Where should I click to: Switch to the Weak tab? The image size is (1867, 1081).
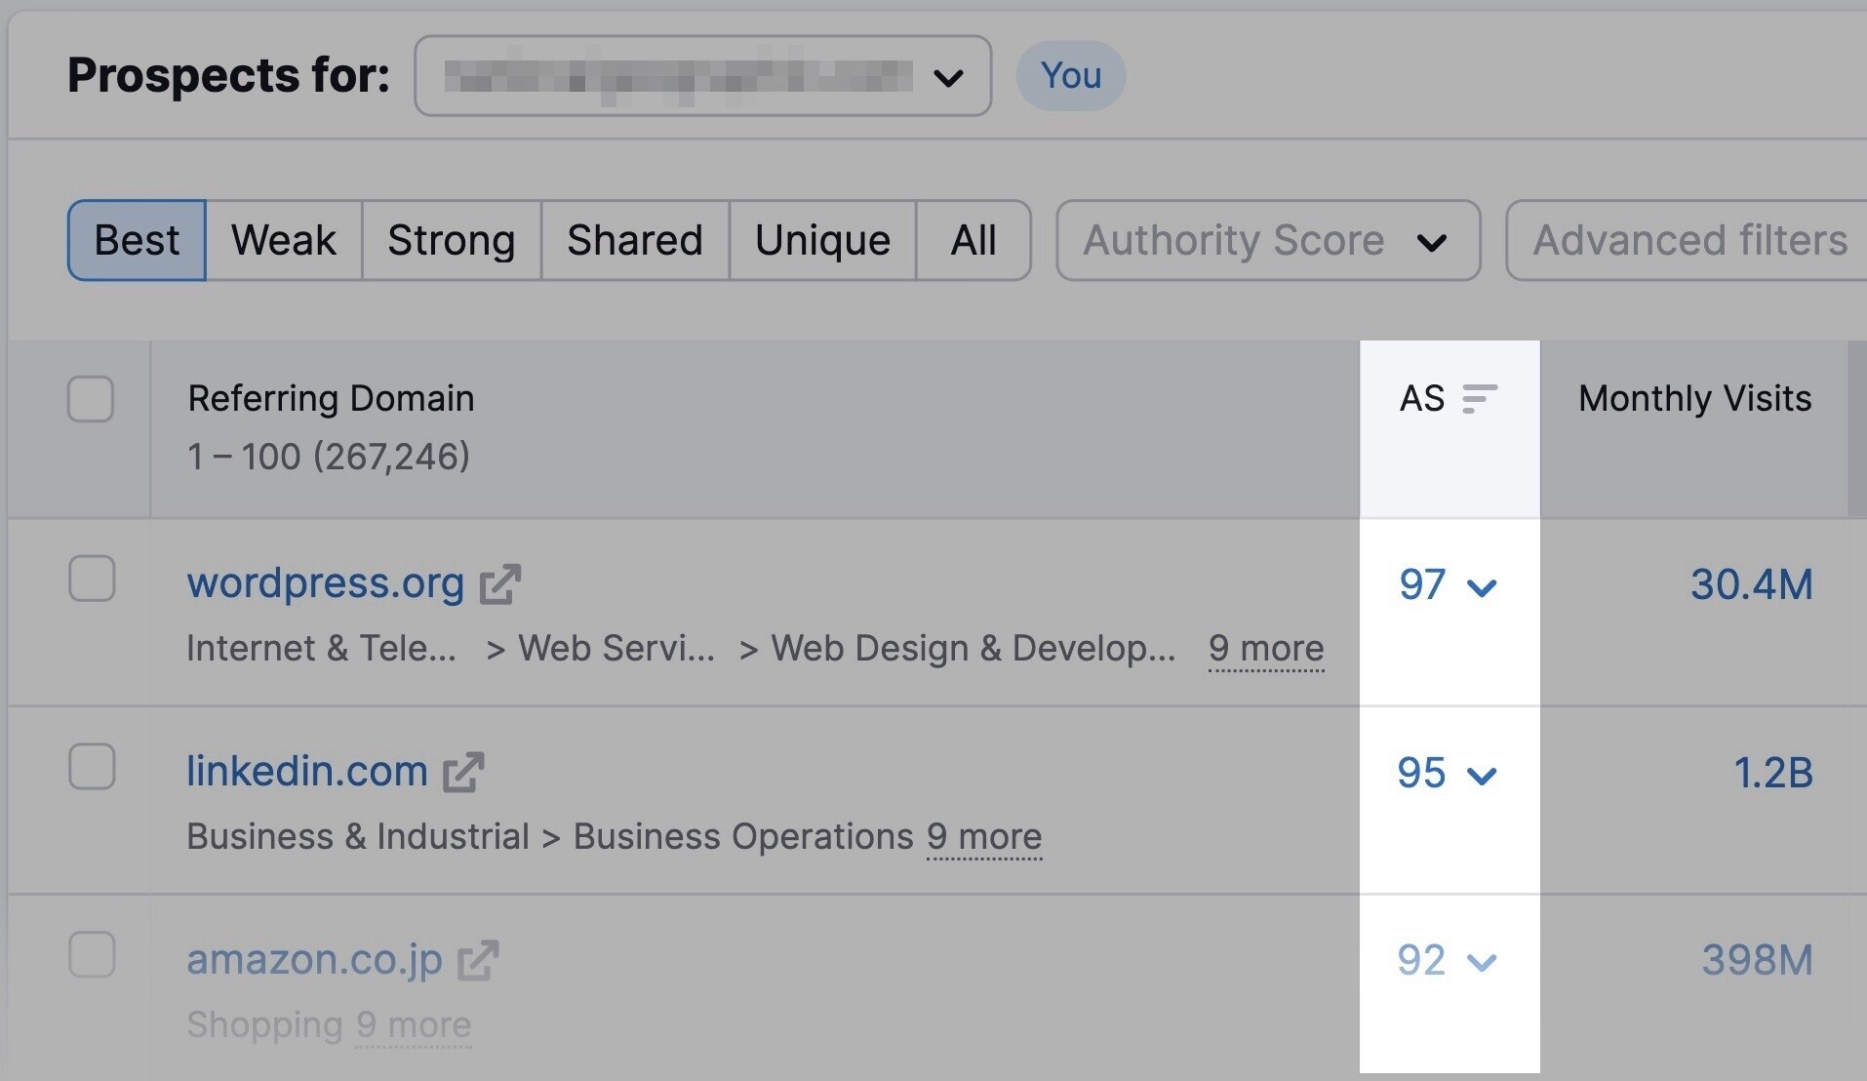[284, 240]
